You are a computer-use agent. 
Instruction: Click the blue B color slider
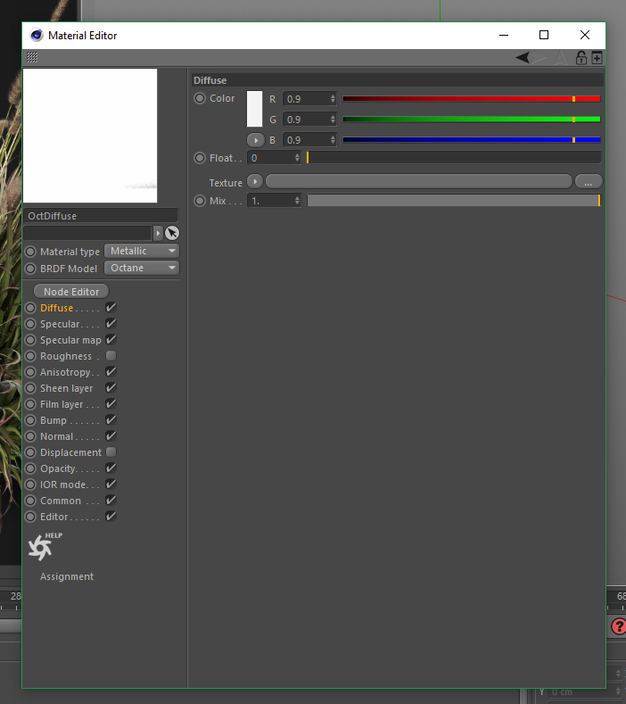472,140
